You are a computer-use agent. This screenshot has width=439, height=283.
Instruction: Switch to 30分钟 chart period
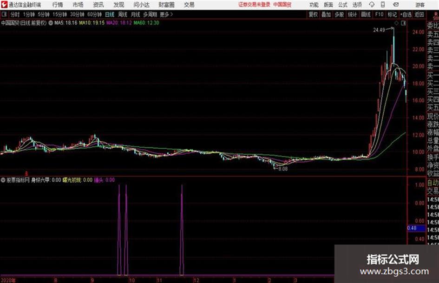coord(77,14)
